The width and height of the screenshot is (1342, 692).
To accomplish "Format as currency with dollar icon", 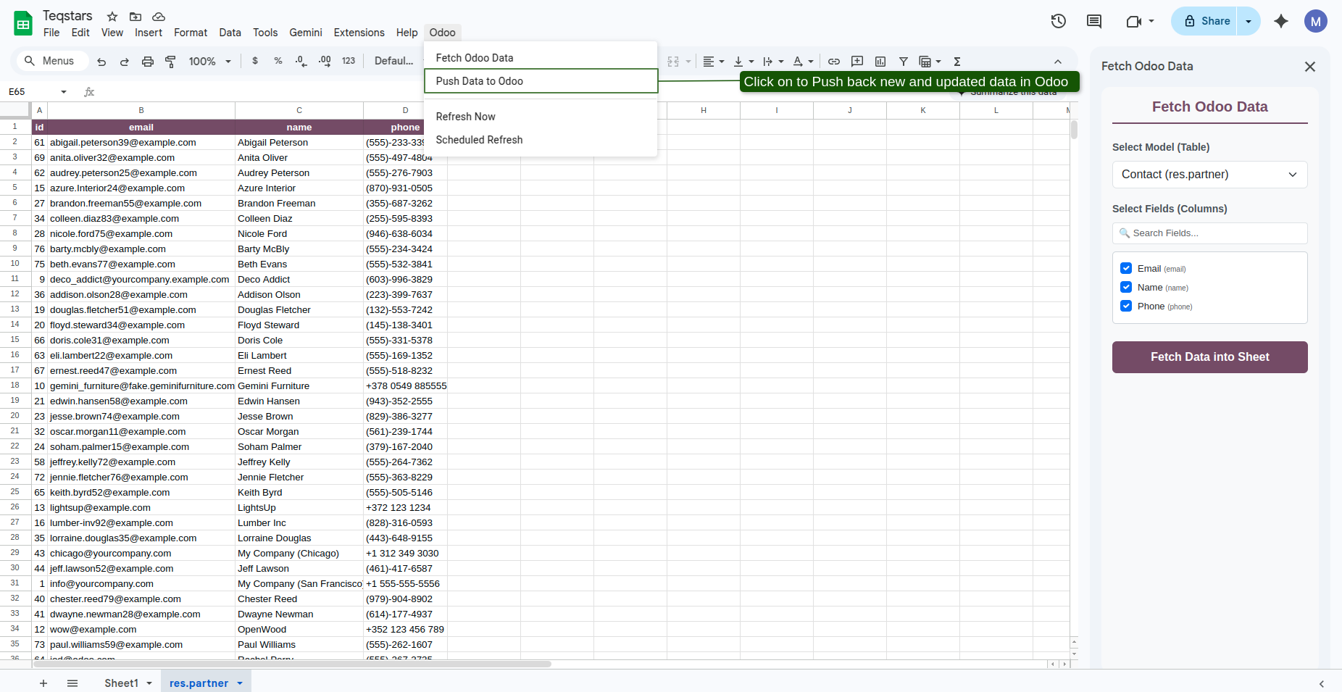I will pos(255,61).
